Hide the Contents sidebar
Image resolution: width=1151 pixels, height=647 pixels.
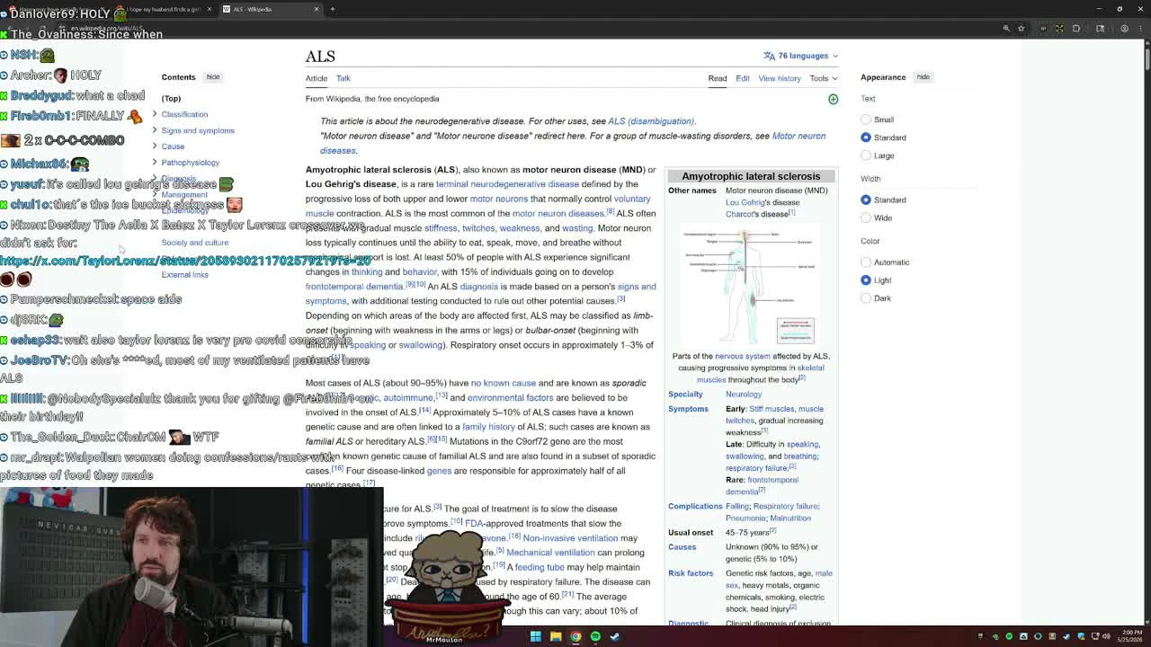click(x=213, y=77)
